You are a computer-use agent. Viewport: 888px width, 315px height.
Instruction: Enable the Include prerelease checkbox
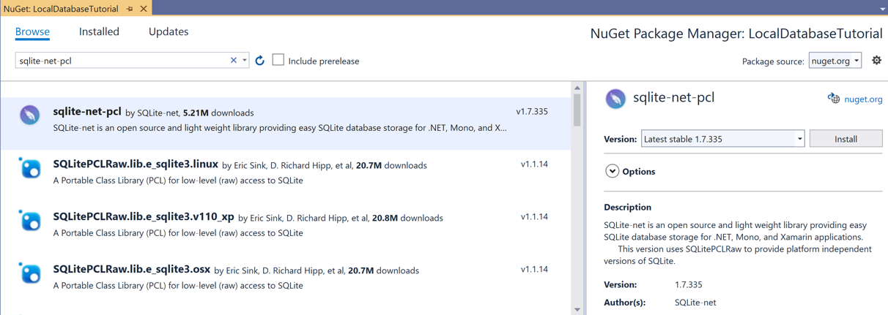click(278, 60)
